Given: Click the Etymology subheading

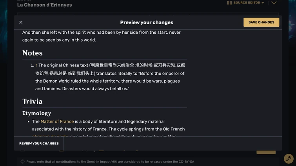Looking at the screenshot, I should pos(36,113).
